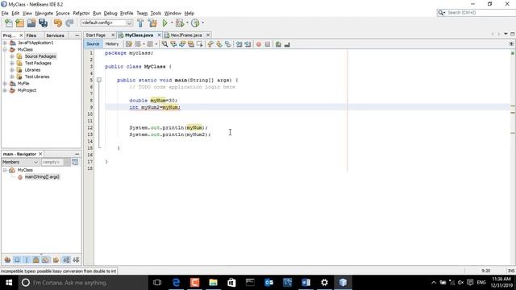Click the Cortana search box

[x=83, y=283]
